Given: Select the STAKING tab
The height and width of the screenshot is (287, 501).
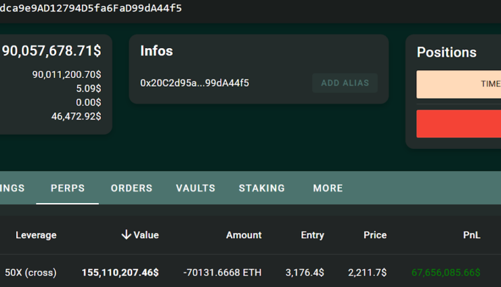Looking at the screenshot, I should [262, 188].
